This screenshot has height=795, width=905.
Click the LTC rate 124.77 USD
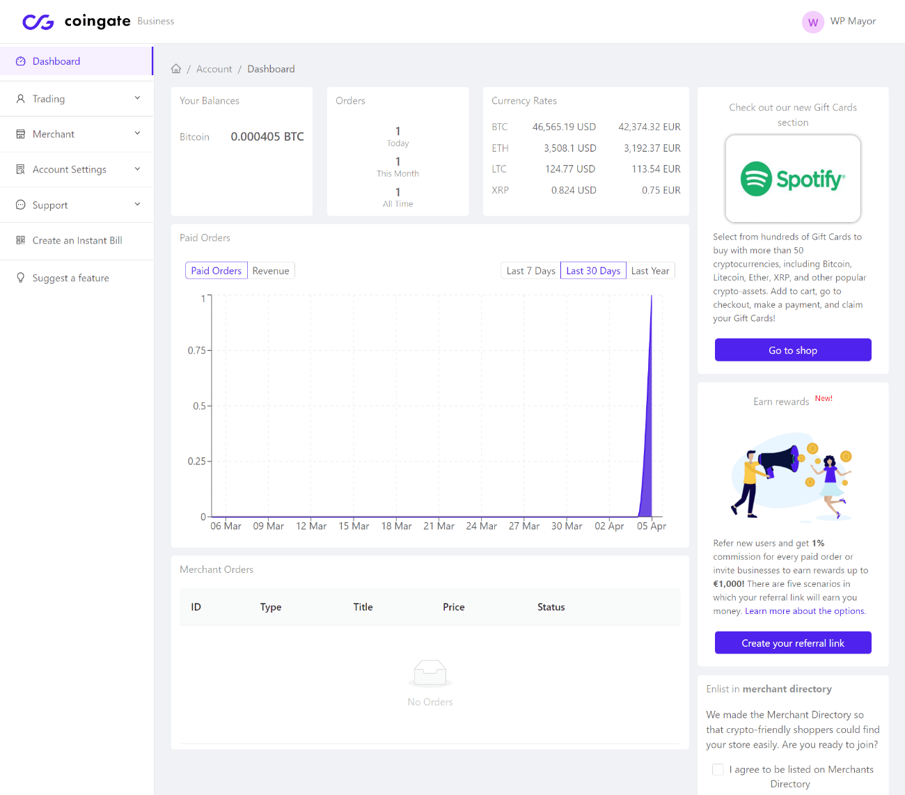tap(570, 169)
